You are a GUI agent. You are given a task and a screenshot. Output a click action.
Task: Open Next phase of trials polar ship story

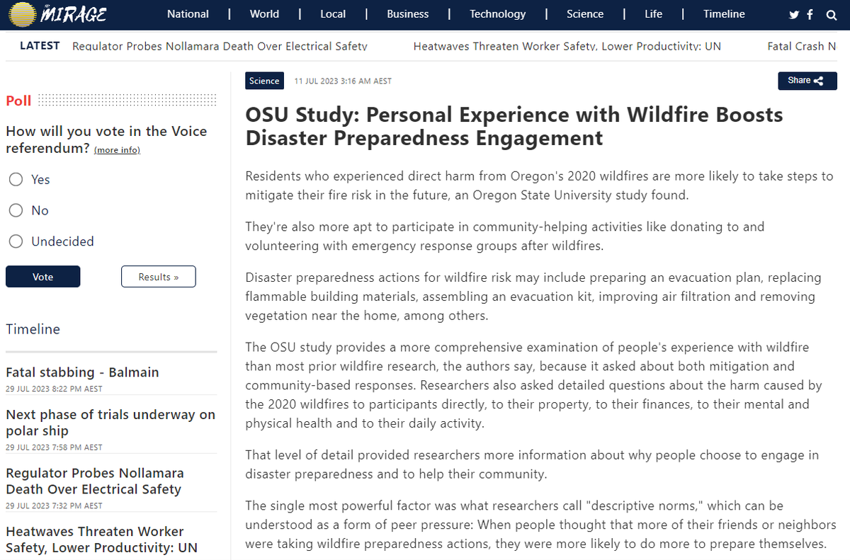click(x=110, y=423)
